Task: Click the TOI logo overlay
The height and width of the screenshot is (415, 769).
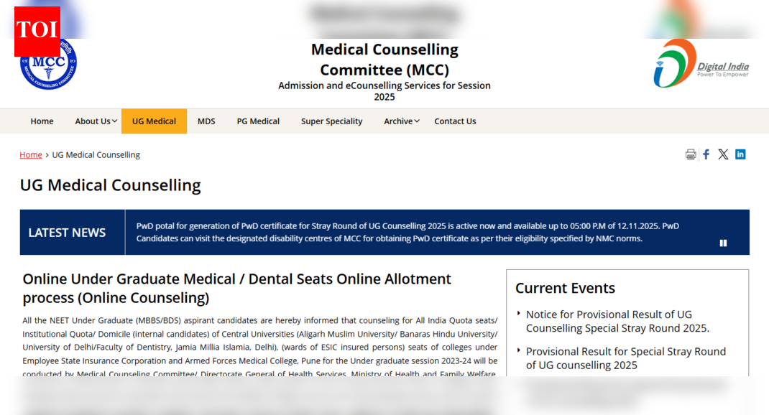Action: tap(37, 31)
